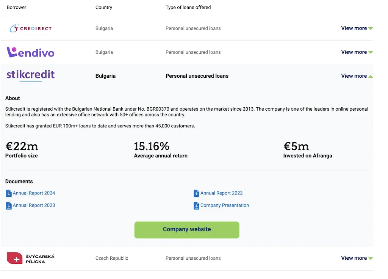
Task: Expand Lendivo details via View more
Action: point(357,52)
